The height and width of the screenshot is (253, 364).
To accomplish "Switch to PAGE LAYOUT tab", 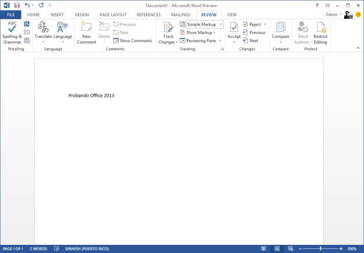I will [x=113, y=15].
